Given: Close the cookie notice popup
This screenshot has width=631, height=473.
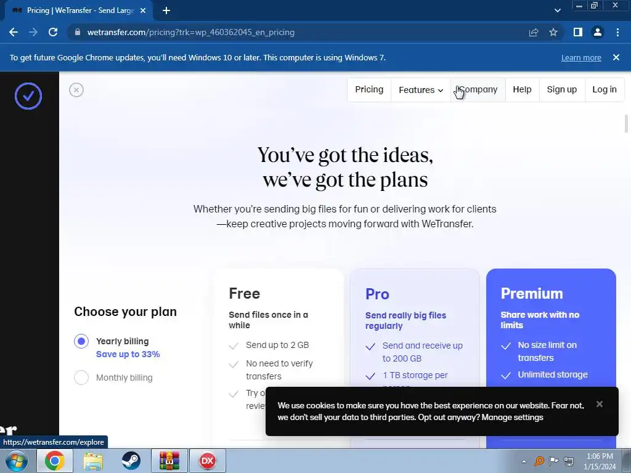Looking at the screenshot, I should pos(599,404).
